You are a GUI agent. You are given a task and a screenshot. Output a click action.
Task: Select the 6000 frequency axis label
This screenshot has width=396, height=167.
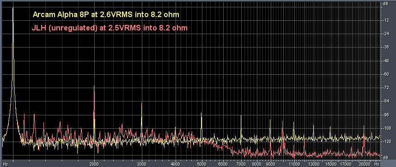coord(223,164)
